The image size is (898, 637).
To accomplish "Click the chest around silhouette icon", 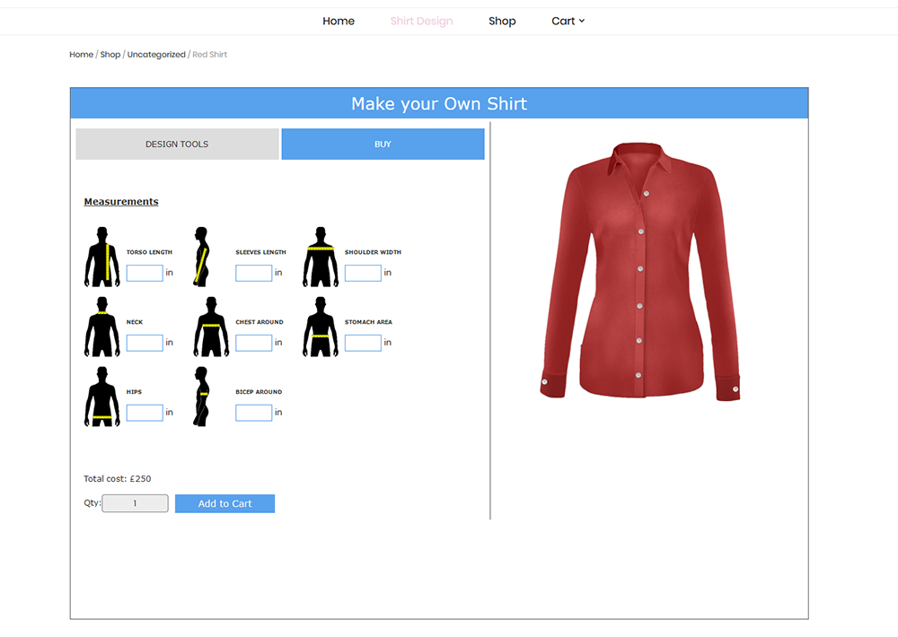I will tap(211, 327).
